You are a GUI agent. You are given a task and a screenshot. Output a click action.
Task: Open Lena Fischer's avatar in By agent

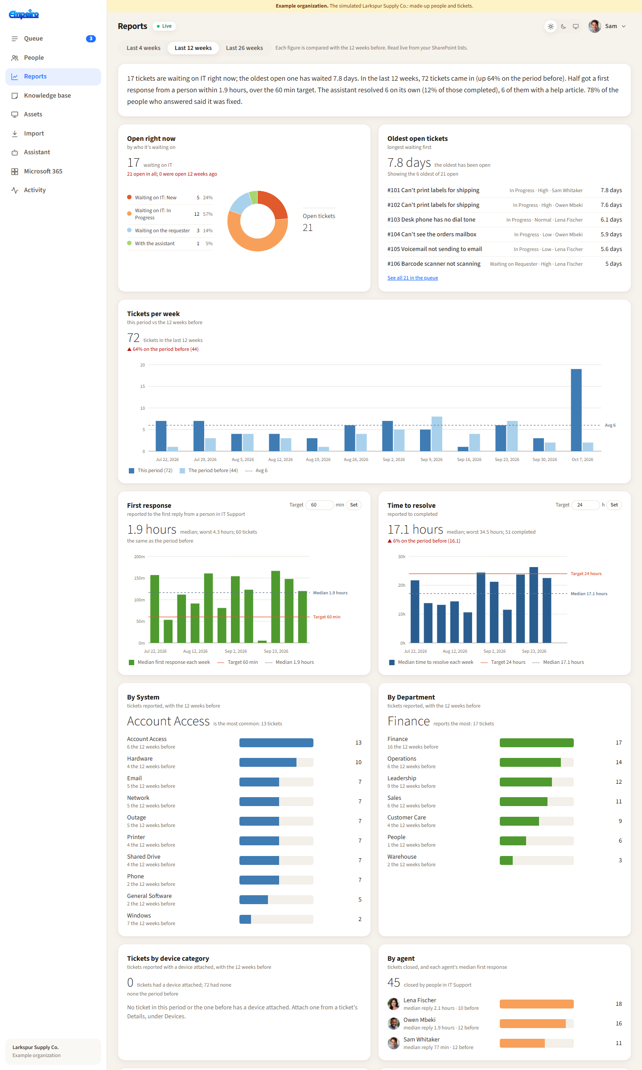(394, 1004)
